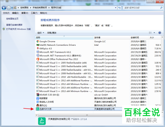The width and height of the screenshot is (165, 127).
Task: Click 所有控制面板项 breadcrumb segment
Action: [40, 8]
